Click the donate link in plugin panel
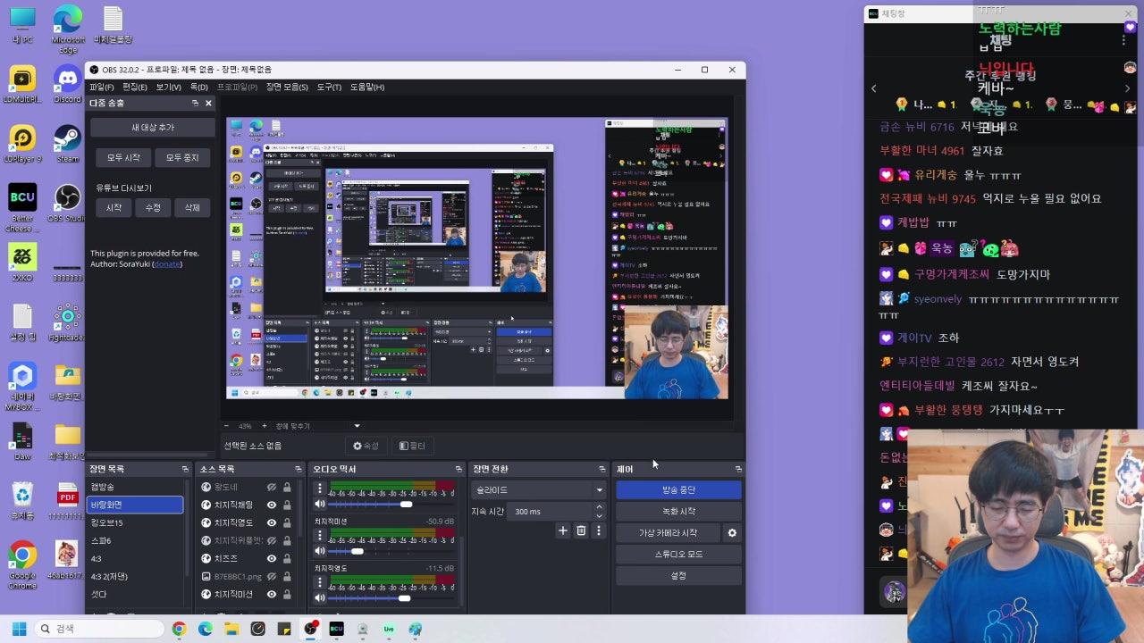This screenshot has width=1144, height=643. coord(166,264)
